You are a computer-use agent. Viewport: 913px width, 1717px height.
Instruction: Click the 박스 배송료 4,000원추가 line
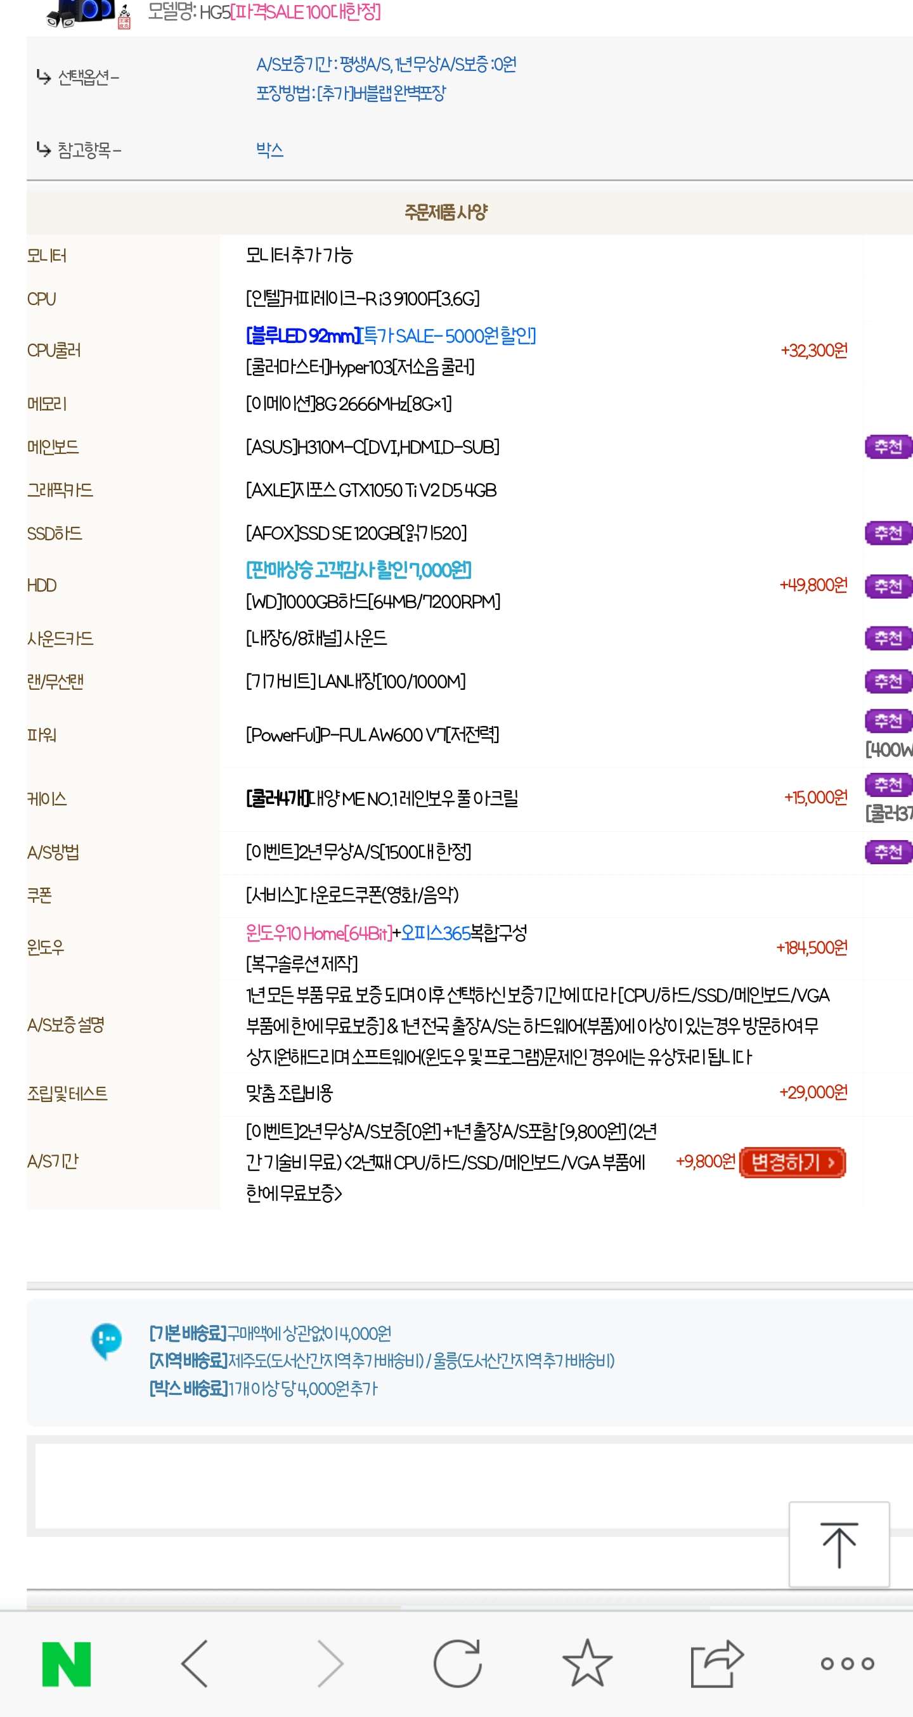263,1389
